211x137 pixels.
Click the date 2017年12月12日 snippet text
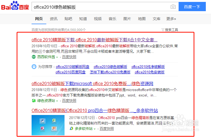[x=82, y=118]
